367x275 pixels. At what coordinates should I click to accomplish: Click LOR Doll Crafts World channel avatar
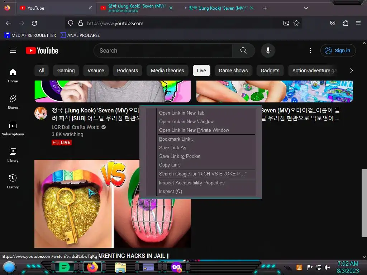tap(41, 113)
